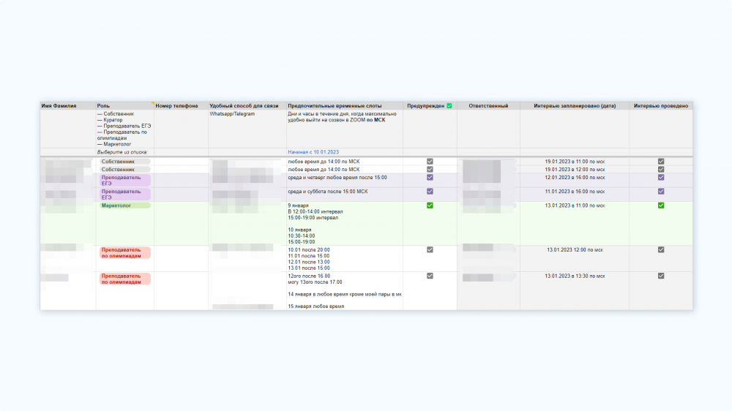Screen dimensions: 732x411
Task: Select cell среда и четверг любое время после 15:00
Action: tap(345, 181)
